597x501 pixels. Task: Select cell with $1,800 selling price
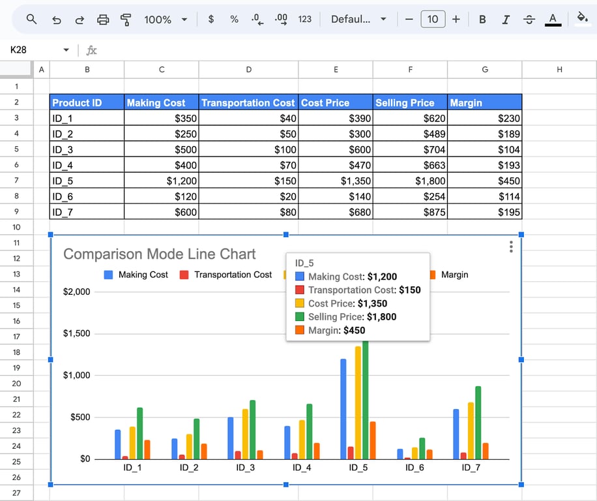[410, 181]
